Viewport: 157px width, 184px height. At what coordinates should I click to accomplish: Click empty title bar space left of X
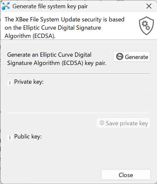click(116, 6)
